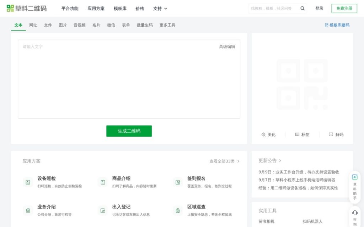Open the 9月7日 草料小程序 announcement
The image size is (364, 227).
coord(297,180)
